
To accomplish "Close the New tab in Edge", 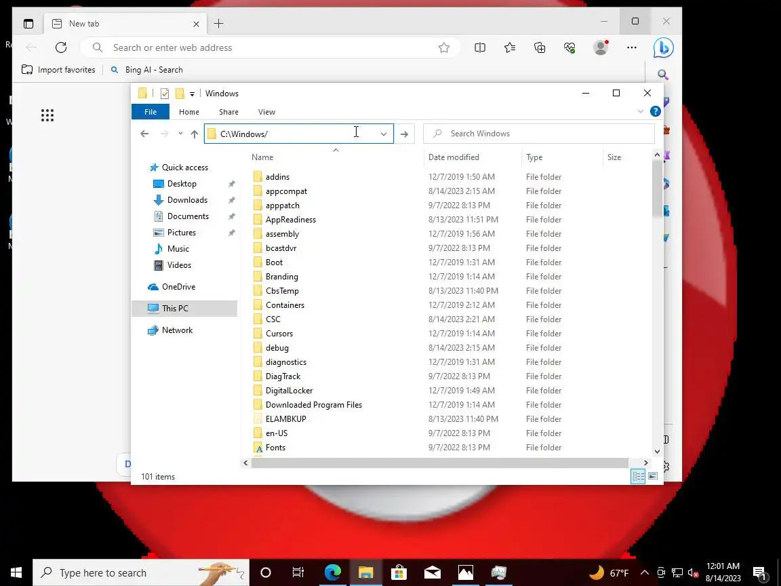I will 196,24.
